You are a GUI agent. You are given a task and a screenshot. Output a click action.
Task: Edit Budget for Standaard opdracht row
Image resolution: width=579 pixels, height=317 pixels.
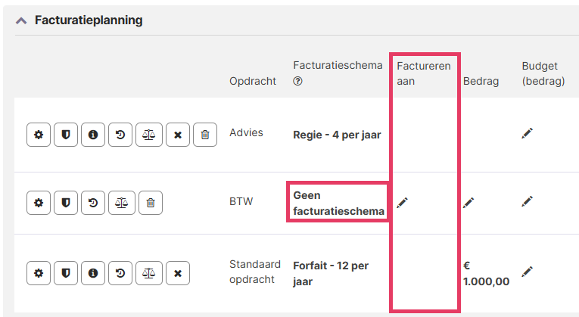[528, 271]
